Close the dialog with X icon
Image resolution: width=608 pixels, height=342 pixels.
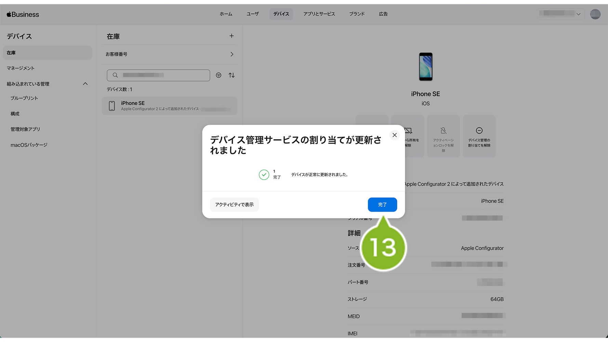point(394,135)
